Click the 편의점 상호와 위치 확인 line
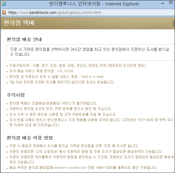This screenshot has width=175, height=173. click(x=60, y=109)
